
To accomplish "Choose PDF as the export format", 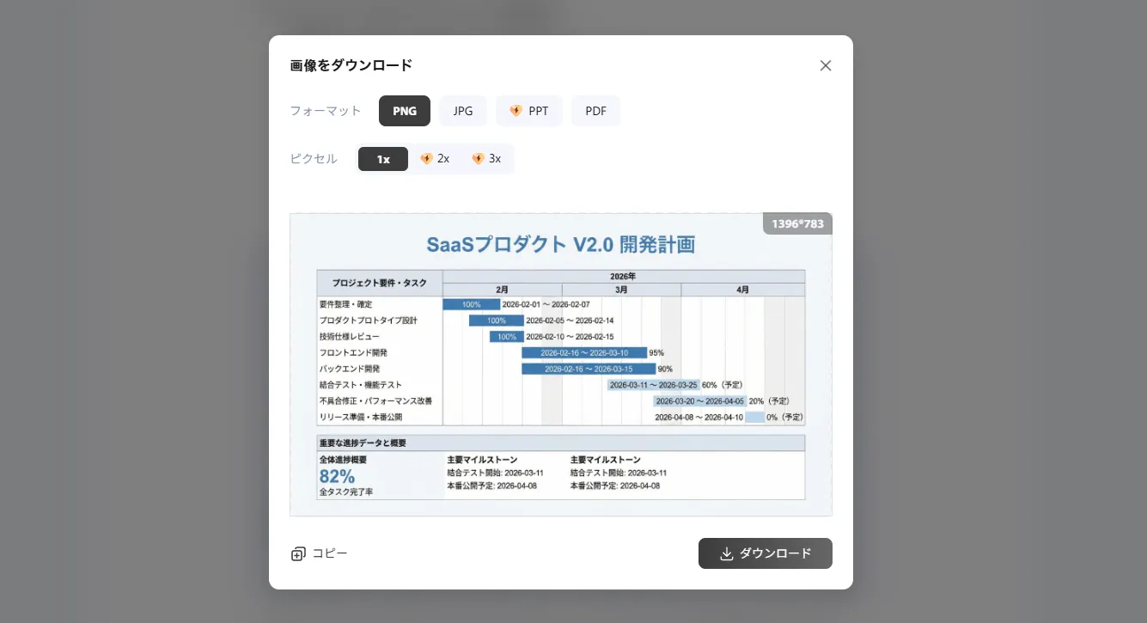I will [x=595, y=111].
